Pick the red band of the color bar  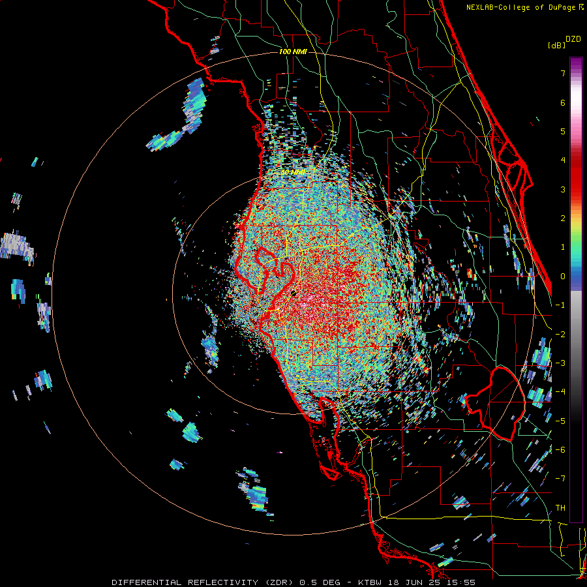576,176
